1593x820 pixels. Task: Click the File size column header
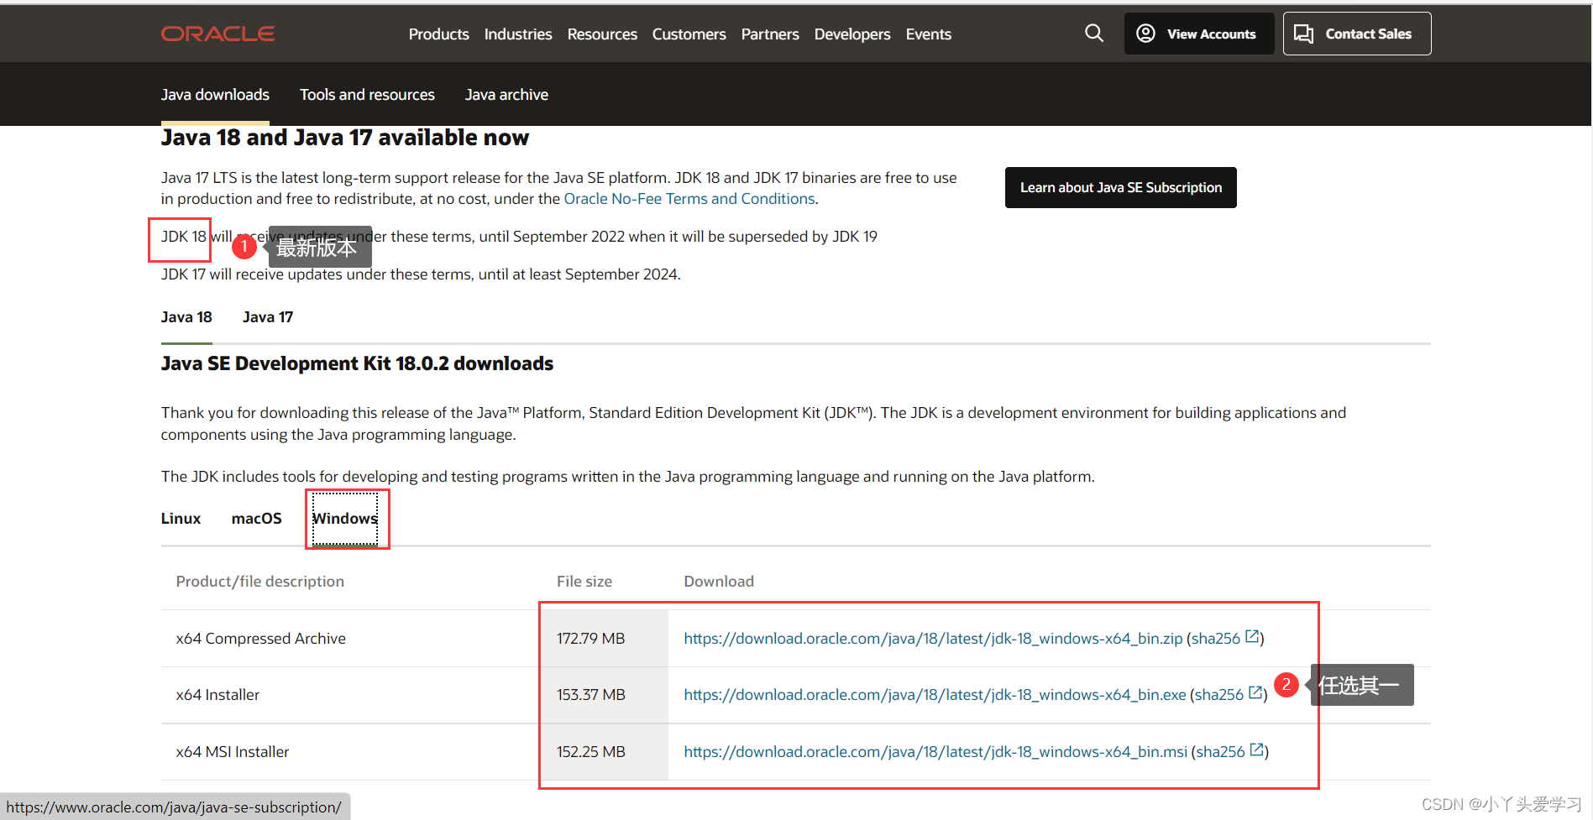point(584,582)
